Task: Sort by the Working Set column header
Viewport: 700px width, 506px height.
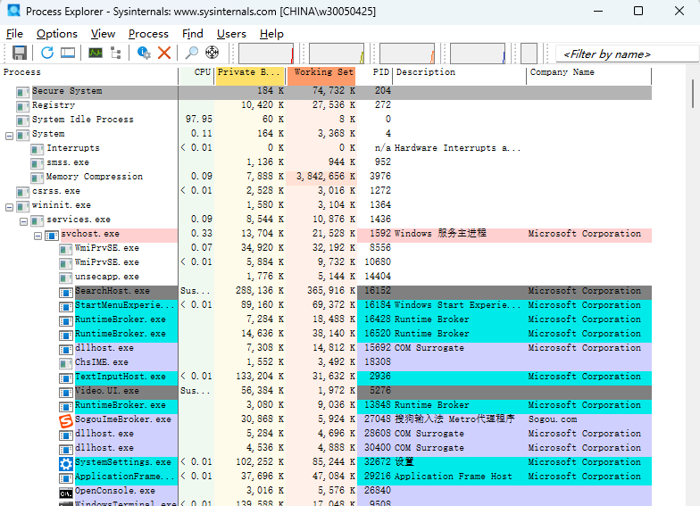Action: 321,75
